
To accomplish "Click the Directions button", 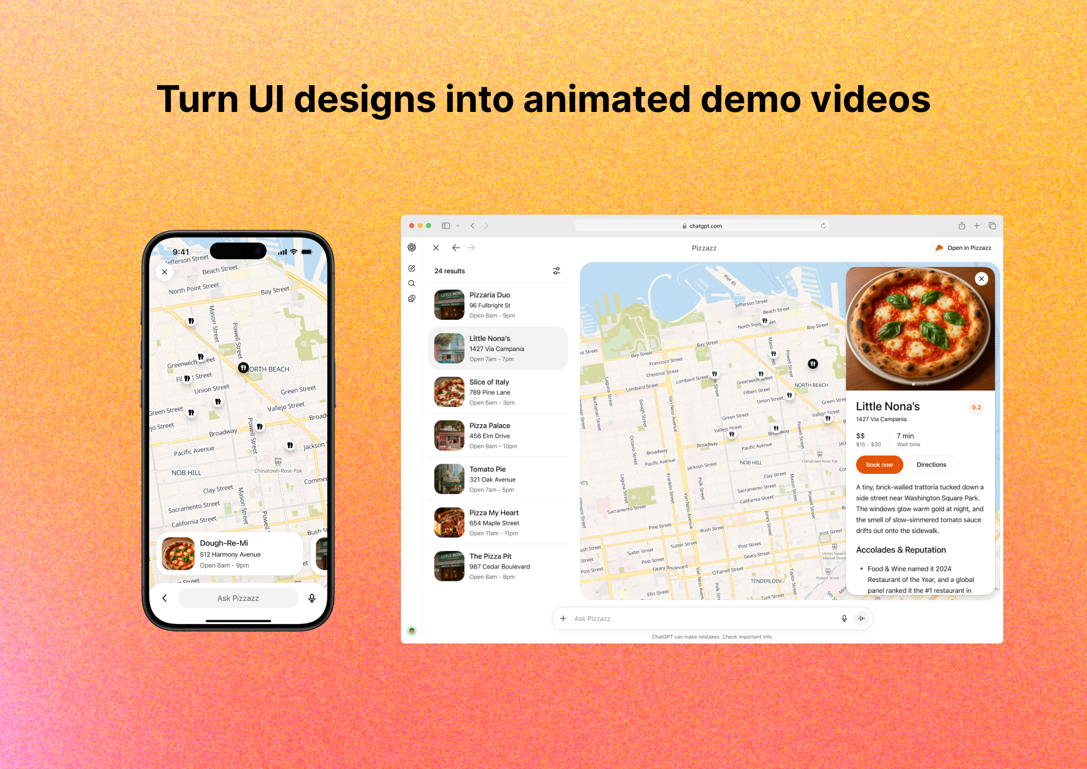I will tap(931, 465).
